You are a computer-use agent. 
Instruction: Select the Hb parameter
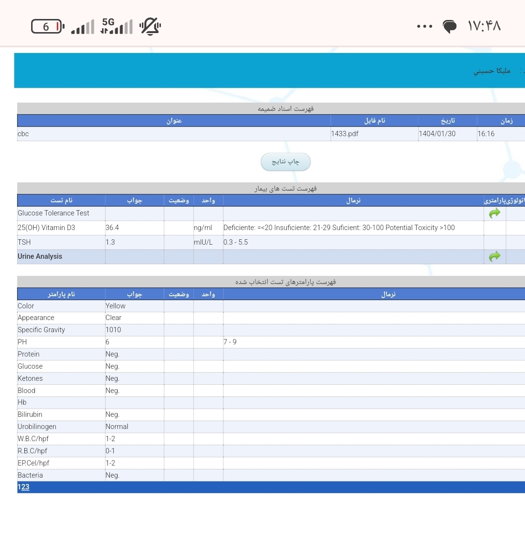tap(22, 402)
